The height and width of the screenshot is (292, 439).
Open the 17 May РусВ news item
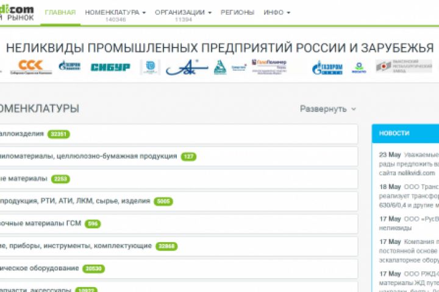409,223
